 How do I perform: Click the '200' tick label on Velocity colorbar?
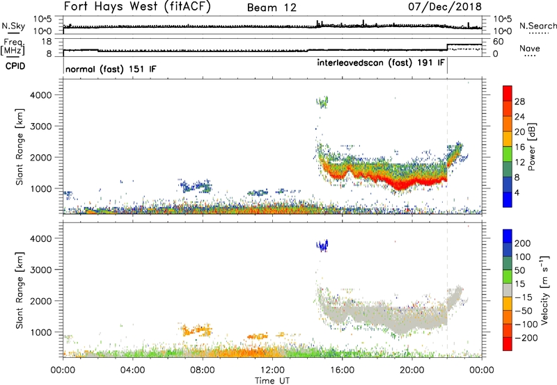click(x=523, y=243)
